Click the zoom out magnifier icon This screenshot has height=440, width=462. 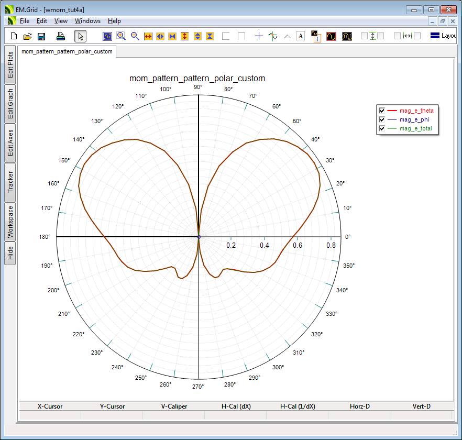tap(135, 36)
